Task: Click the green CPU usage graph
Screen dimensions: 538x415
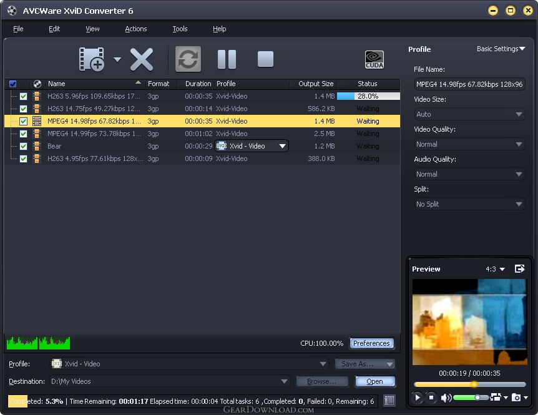Action: tap(38, 343)
